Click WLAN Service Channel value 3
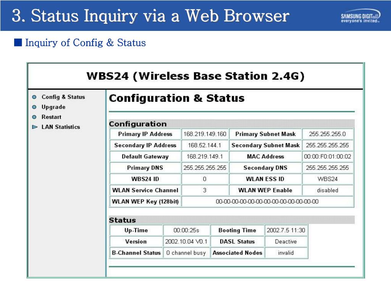This screenshot has height=293, width=391. pyautogui.click(x=205, y=190)
